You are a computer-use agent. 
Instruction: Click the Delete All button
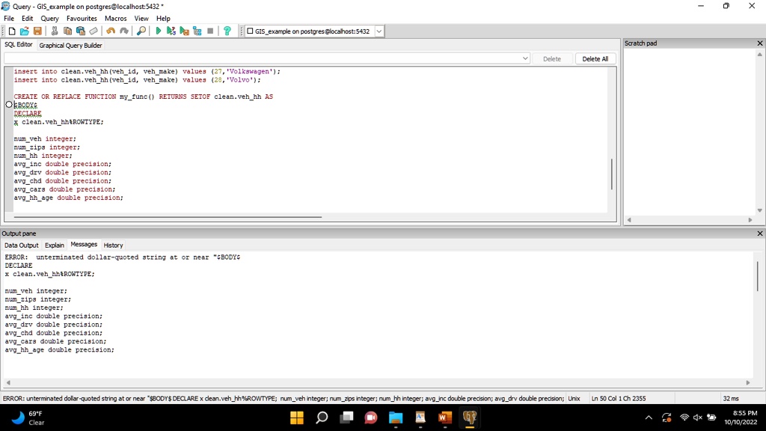pyautogui.click(x=595, y=58)
